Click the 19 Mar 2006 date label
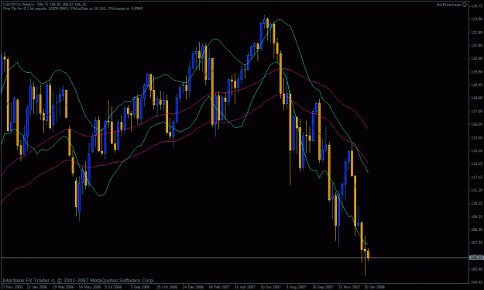484x290 pixels. 64,287
